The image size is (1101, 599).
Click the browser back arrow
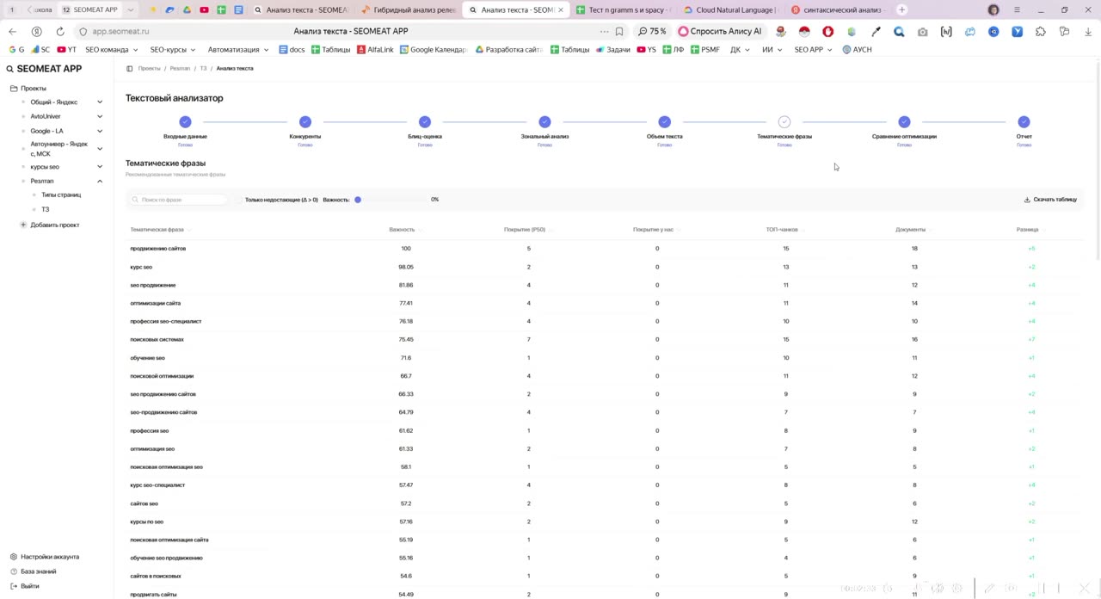12,31
